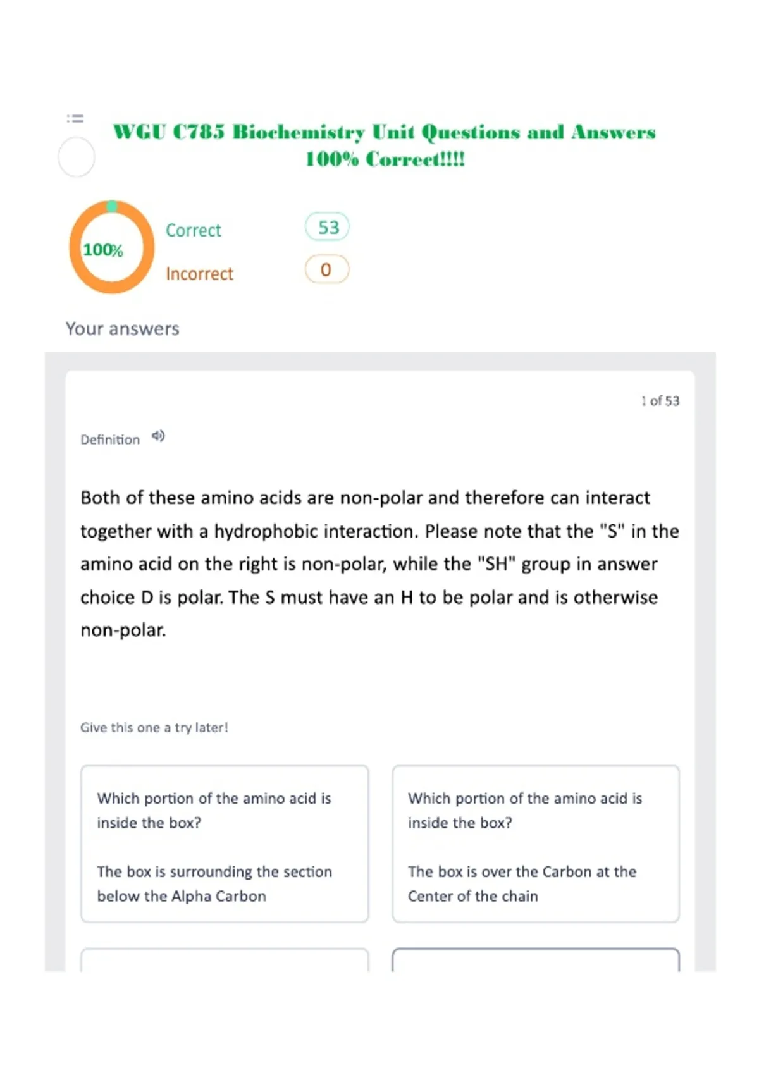Click 'Give this one a try later!' text
Image resolution: width=759 pixels, height=1075 pixels.
(x=154, y=727)
